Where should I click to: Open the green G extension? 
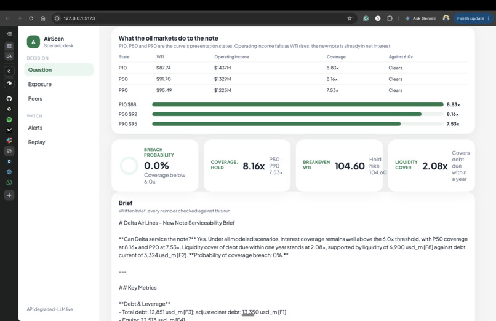coord(366,18)
